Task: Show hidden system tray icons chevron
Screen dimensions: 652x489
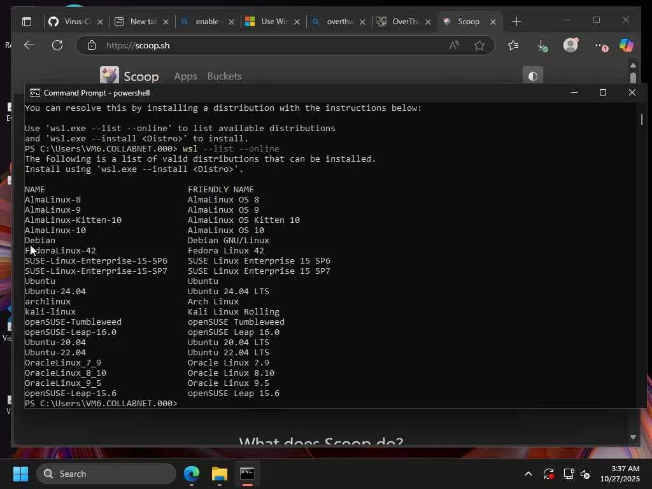Action: tap(528, 474)
